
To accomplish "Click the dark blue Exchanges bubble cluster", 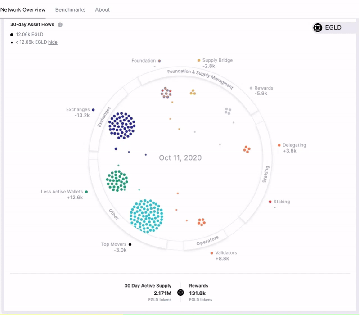I will pos(122,126).
